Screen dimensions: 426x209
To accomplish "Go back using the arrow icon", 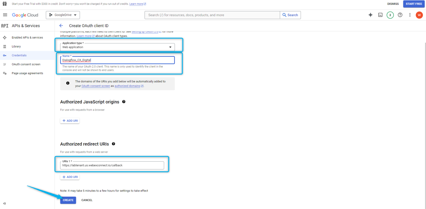I will (x=61, y=26).
